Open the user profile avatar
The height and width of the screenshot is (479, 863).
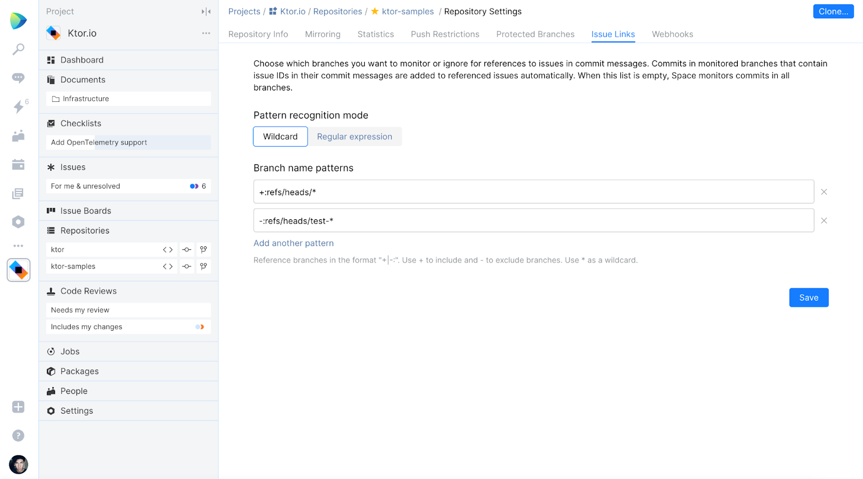pyautogui.click(x=18, y=464)
